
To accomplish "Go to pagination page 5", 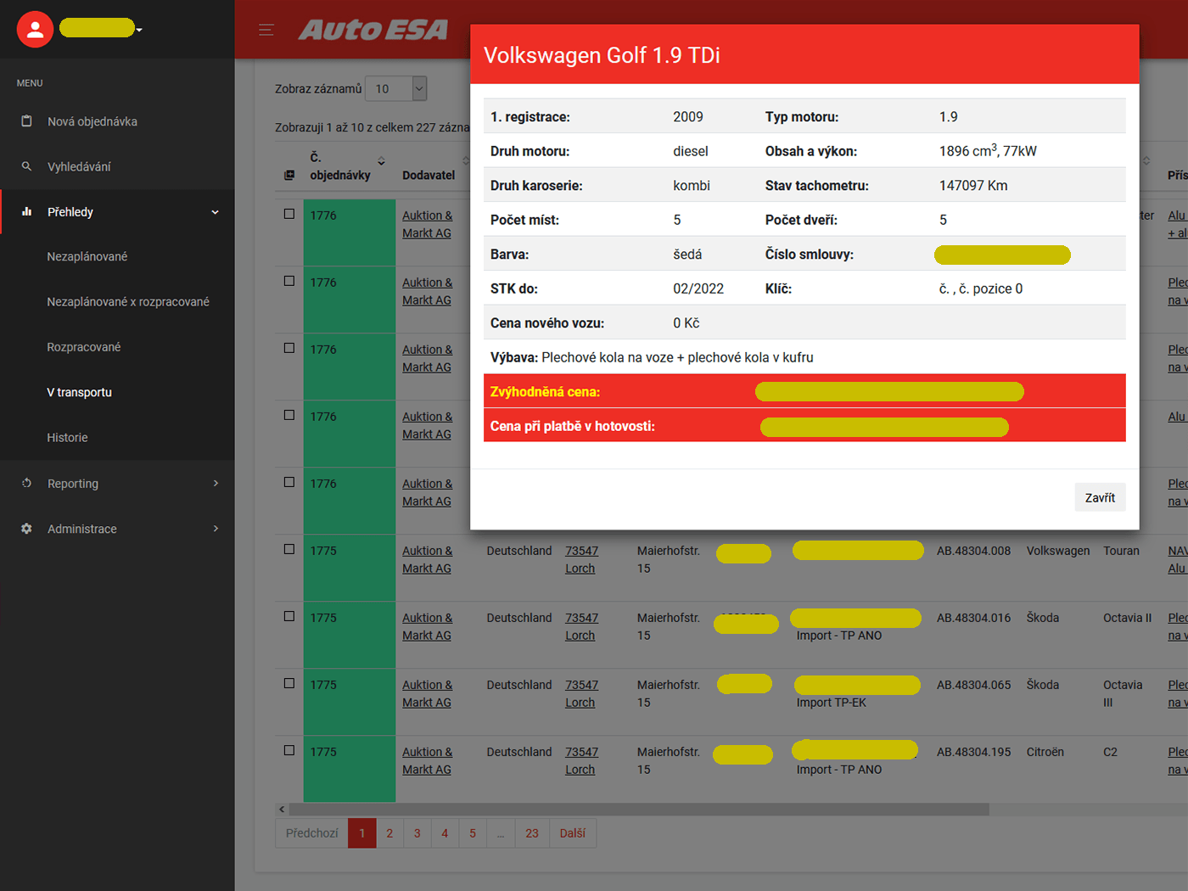I will (473, 833).
